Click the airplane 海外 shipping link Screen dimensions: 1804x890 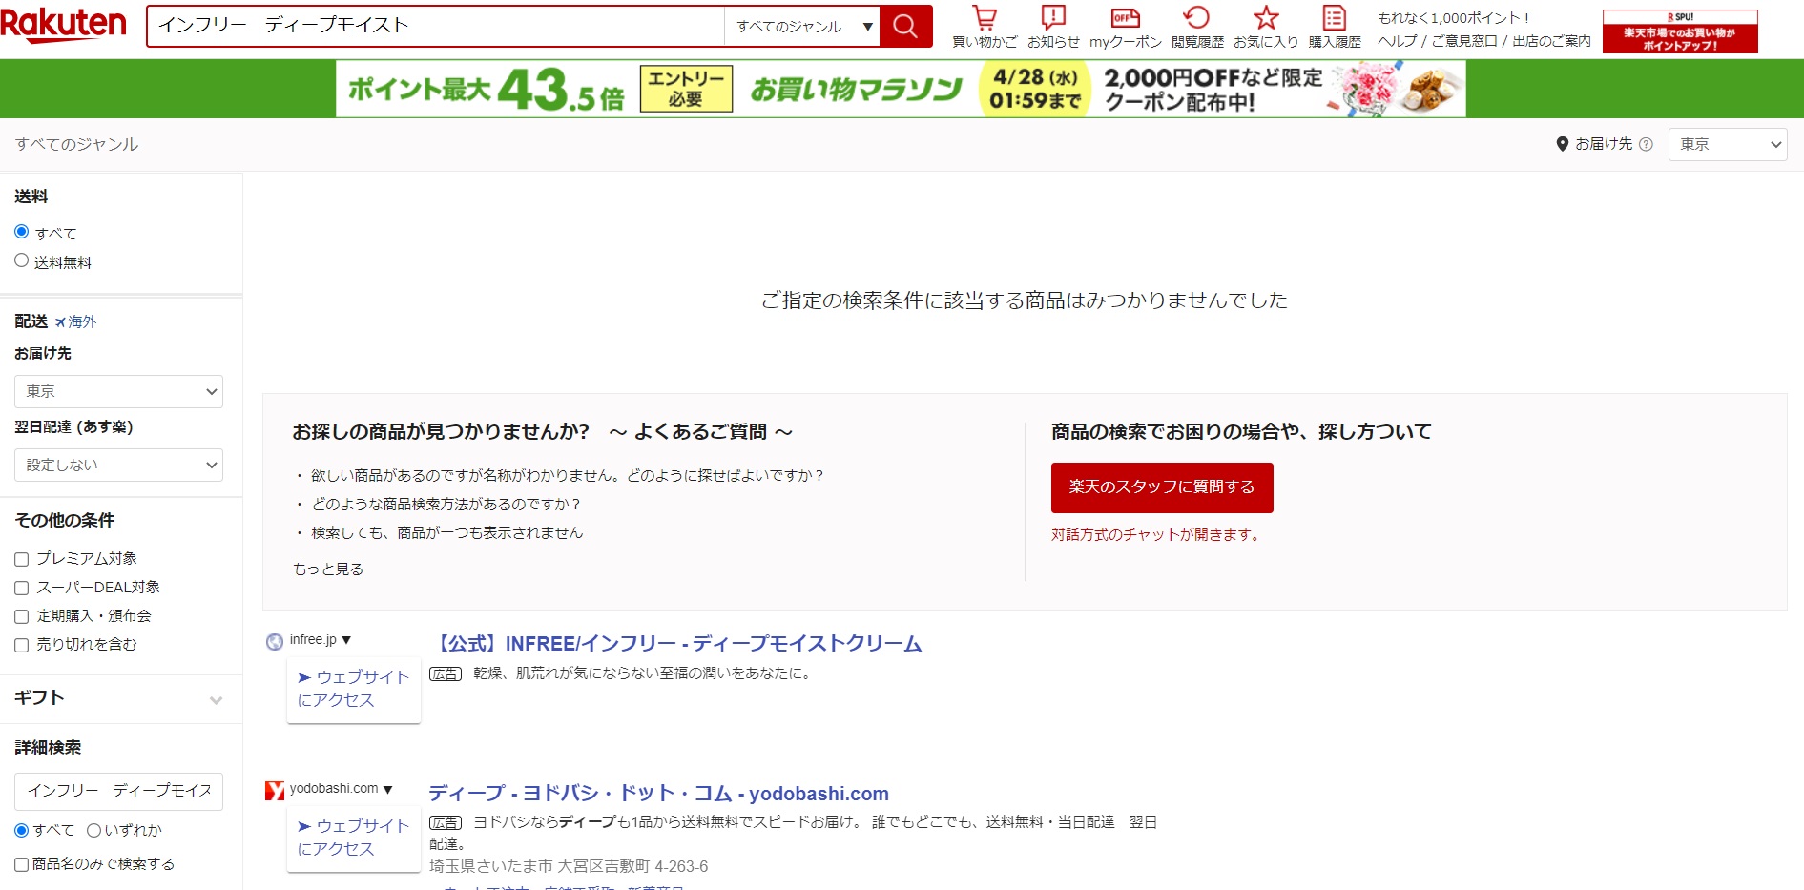coord(75,321)
